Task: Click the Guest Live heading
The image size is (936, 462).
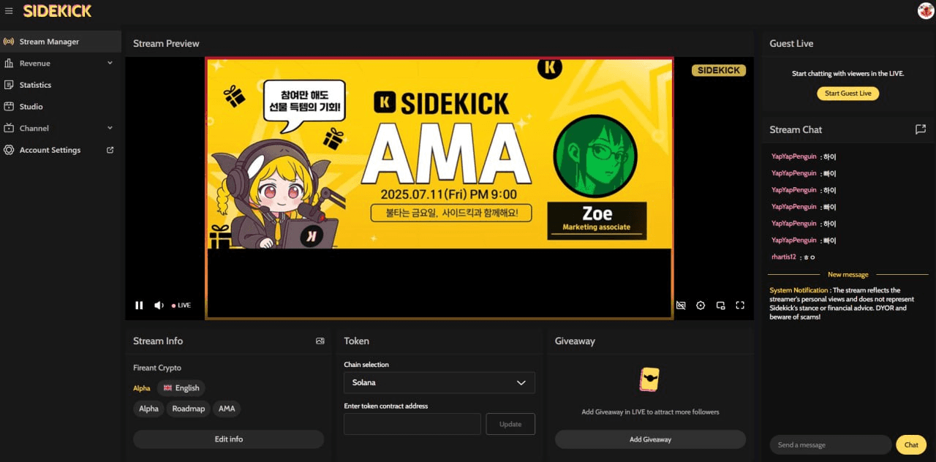Action: click(791, 43)
